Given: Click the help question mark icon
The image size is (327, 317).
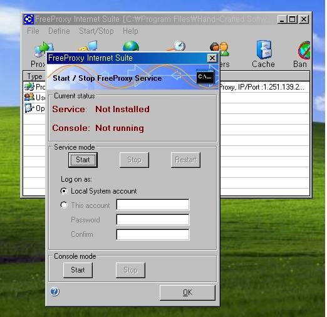Looking at the screenshot, I should [54, 291].
